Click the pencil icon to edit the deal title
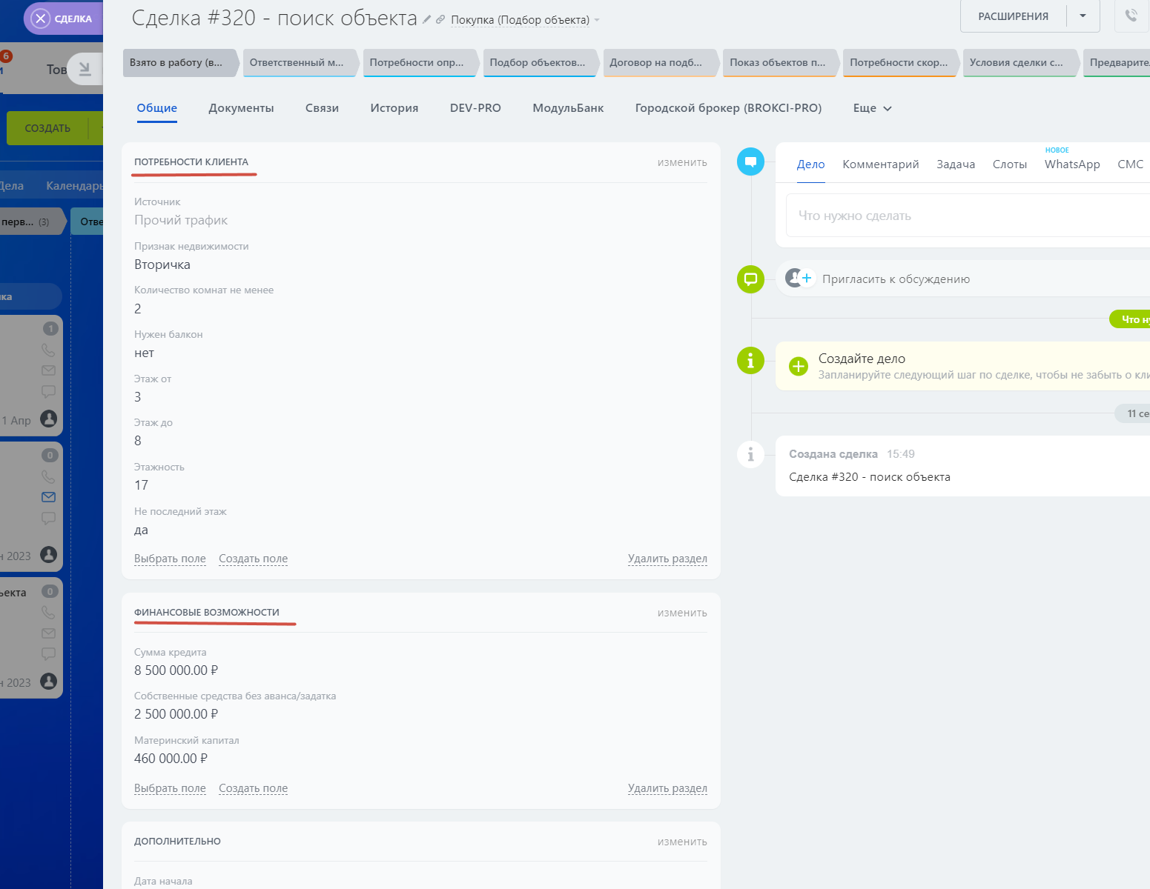This screenshot has height=889, width=1150. pos(427,20)
